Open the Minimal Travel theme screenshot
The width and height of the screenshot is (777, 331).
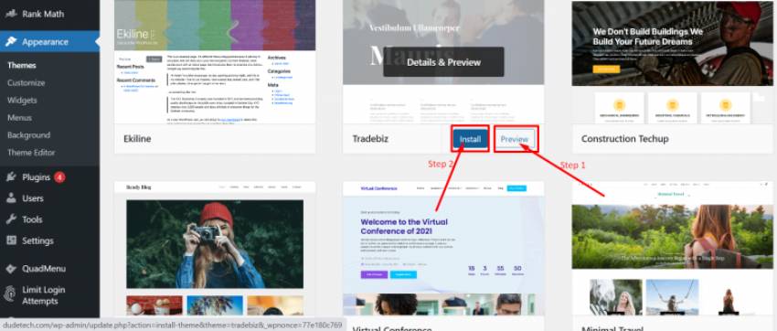point(673,249)
